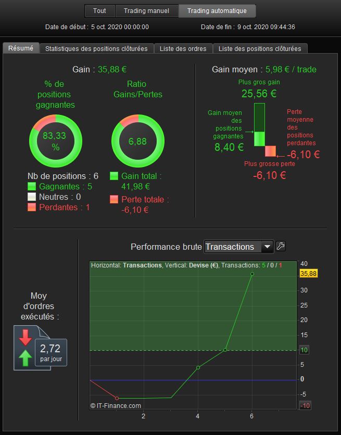The height and width of the screenshot is (435, 341).
Task: Expand the Transactions dropdown arrow
Action: pyautogui.click(x=267, y=247)
